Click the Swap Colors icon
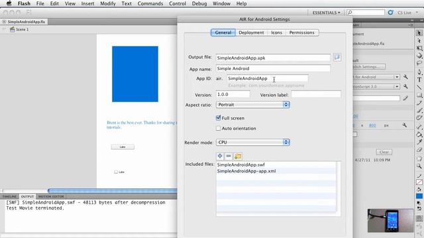 point(419,208)
